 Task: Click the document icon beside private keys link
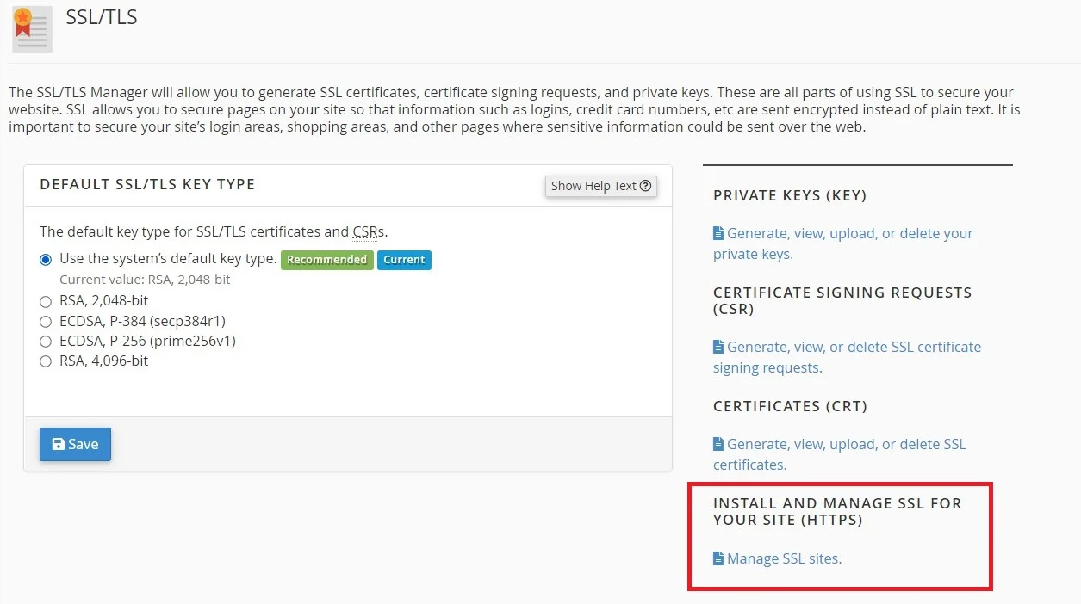[x=717, y=233]
